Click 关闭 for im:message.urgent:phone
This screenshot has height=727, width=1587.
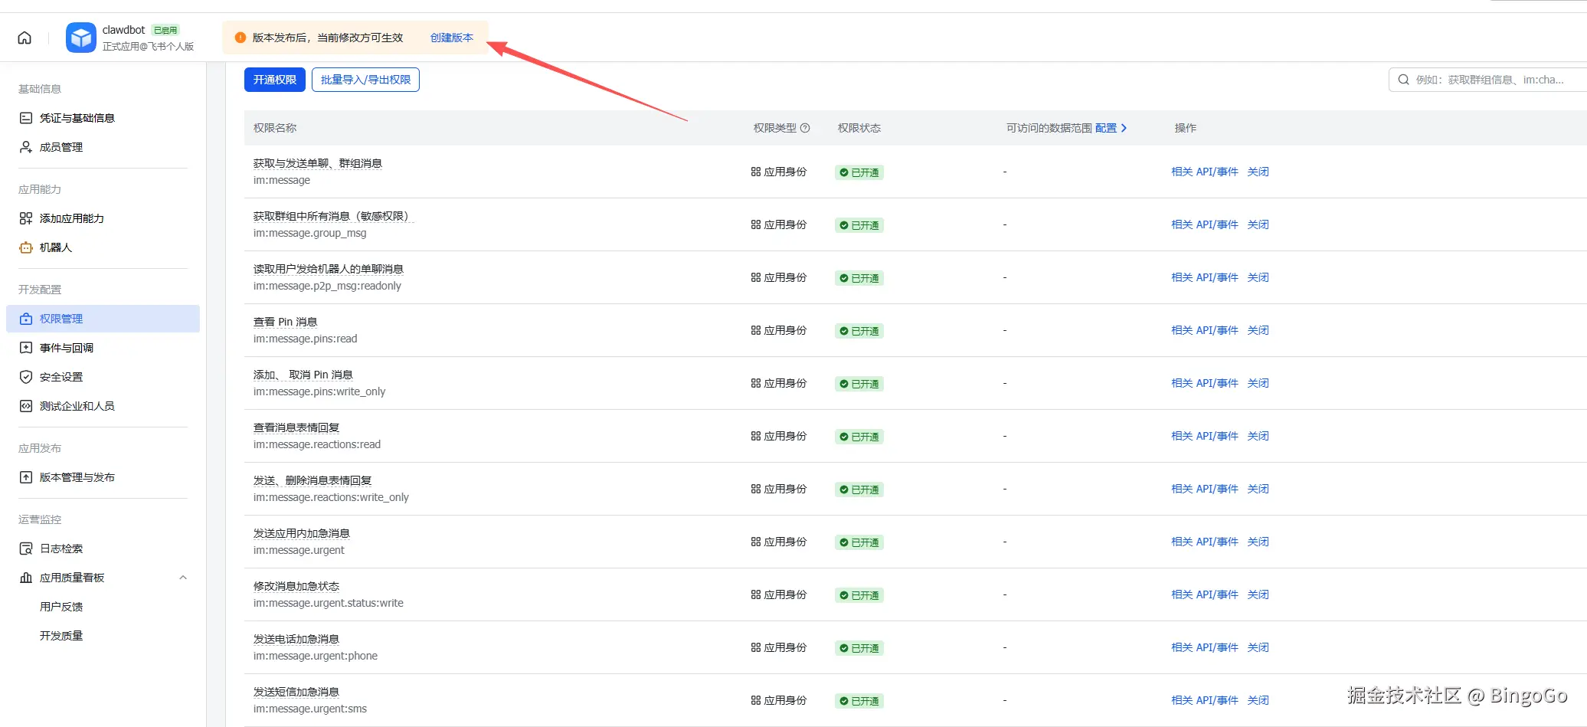pos(1258,647)
